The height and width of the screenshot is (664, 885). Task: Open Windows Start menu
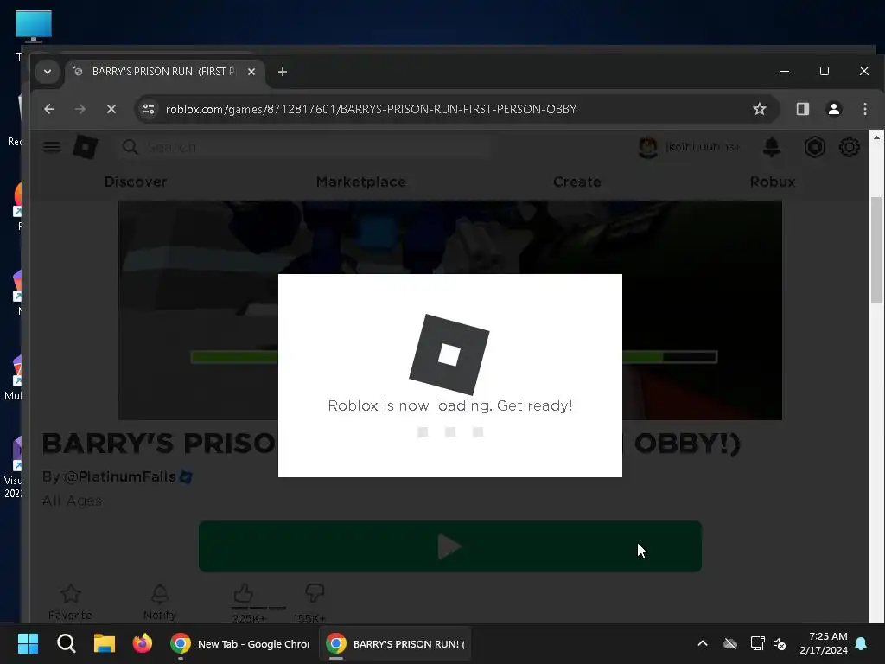click(28, 643)
